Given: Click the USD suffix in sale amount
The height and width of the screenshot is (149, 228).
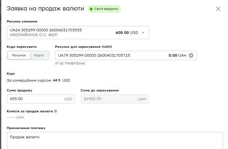Looking at the screenshot, I should (68, 99).
